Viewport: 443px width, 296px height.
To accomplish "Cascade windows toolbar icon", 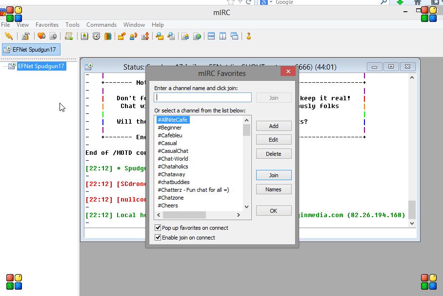I will [235, 36].
